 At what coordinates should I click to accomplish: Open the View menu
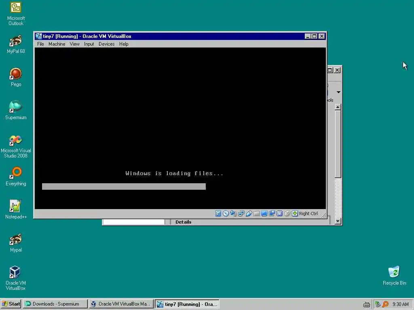click(74, 44)
